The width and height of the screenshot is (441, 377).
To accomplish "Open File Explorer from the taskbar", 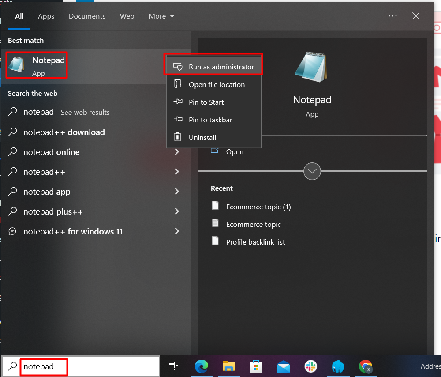I will click(228, 366).
